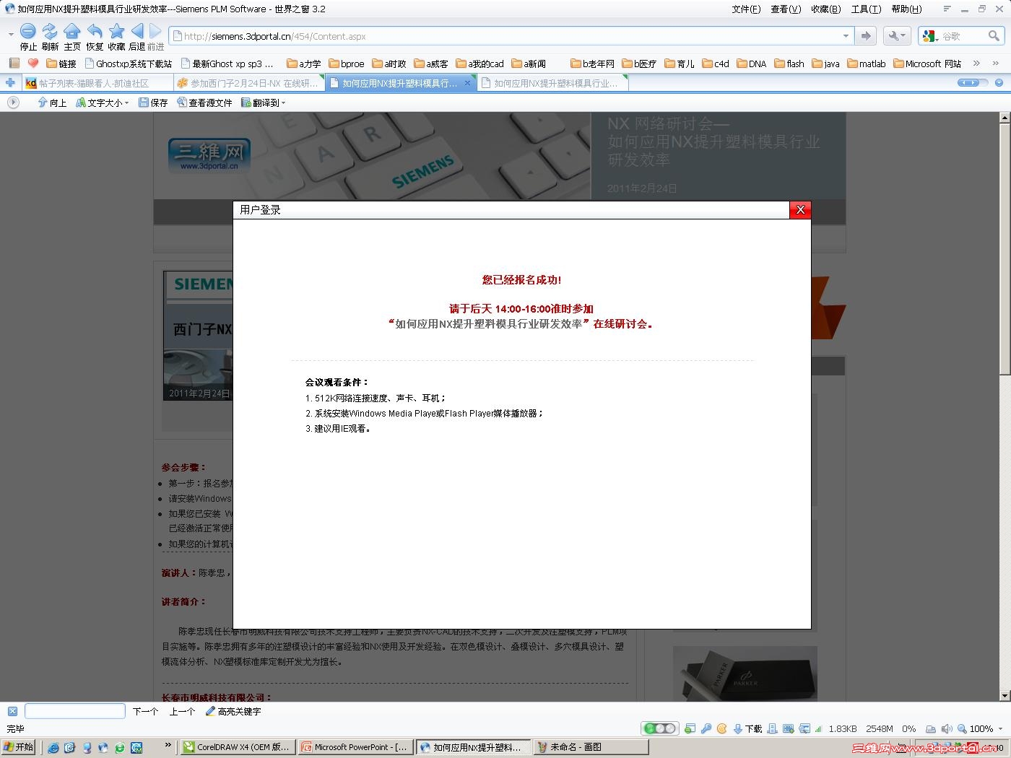
Task: Switch to CorelDRAW X4 taskbar button
Action: (238, 747)
